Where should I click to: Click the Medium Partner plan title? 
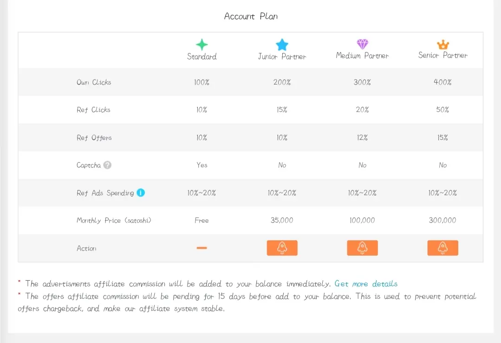[x=362, y=56]
